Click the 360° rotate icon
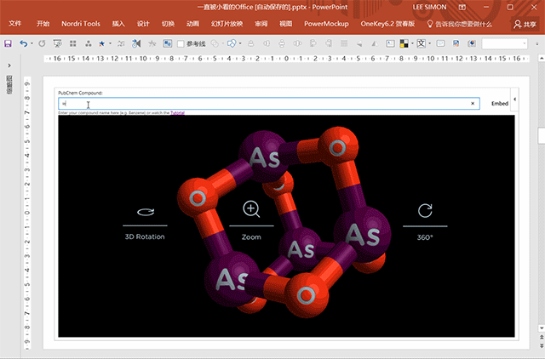 point(425,210)
